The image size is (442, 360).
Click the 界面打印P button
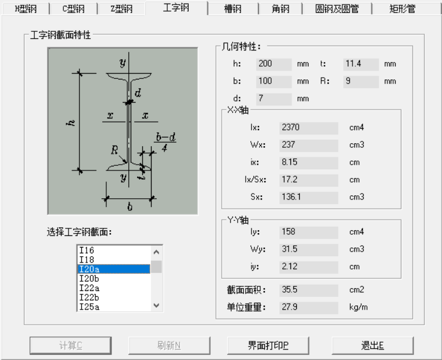268,346
